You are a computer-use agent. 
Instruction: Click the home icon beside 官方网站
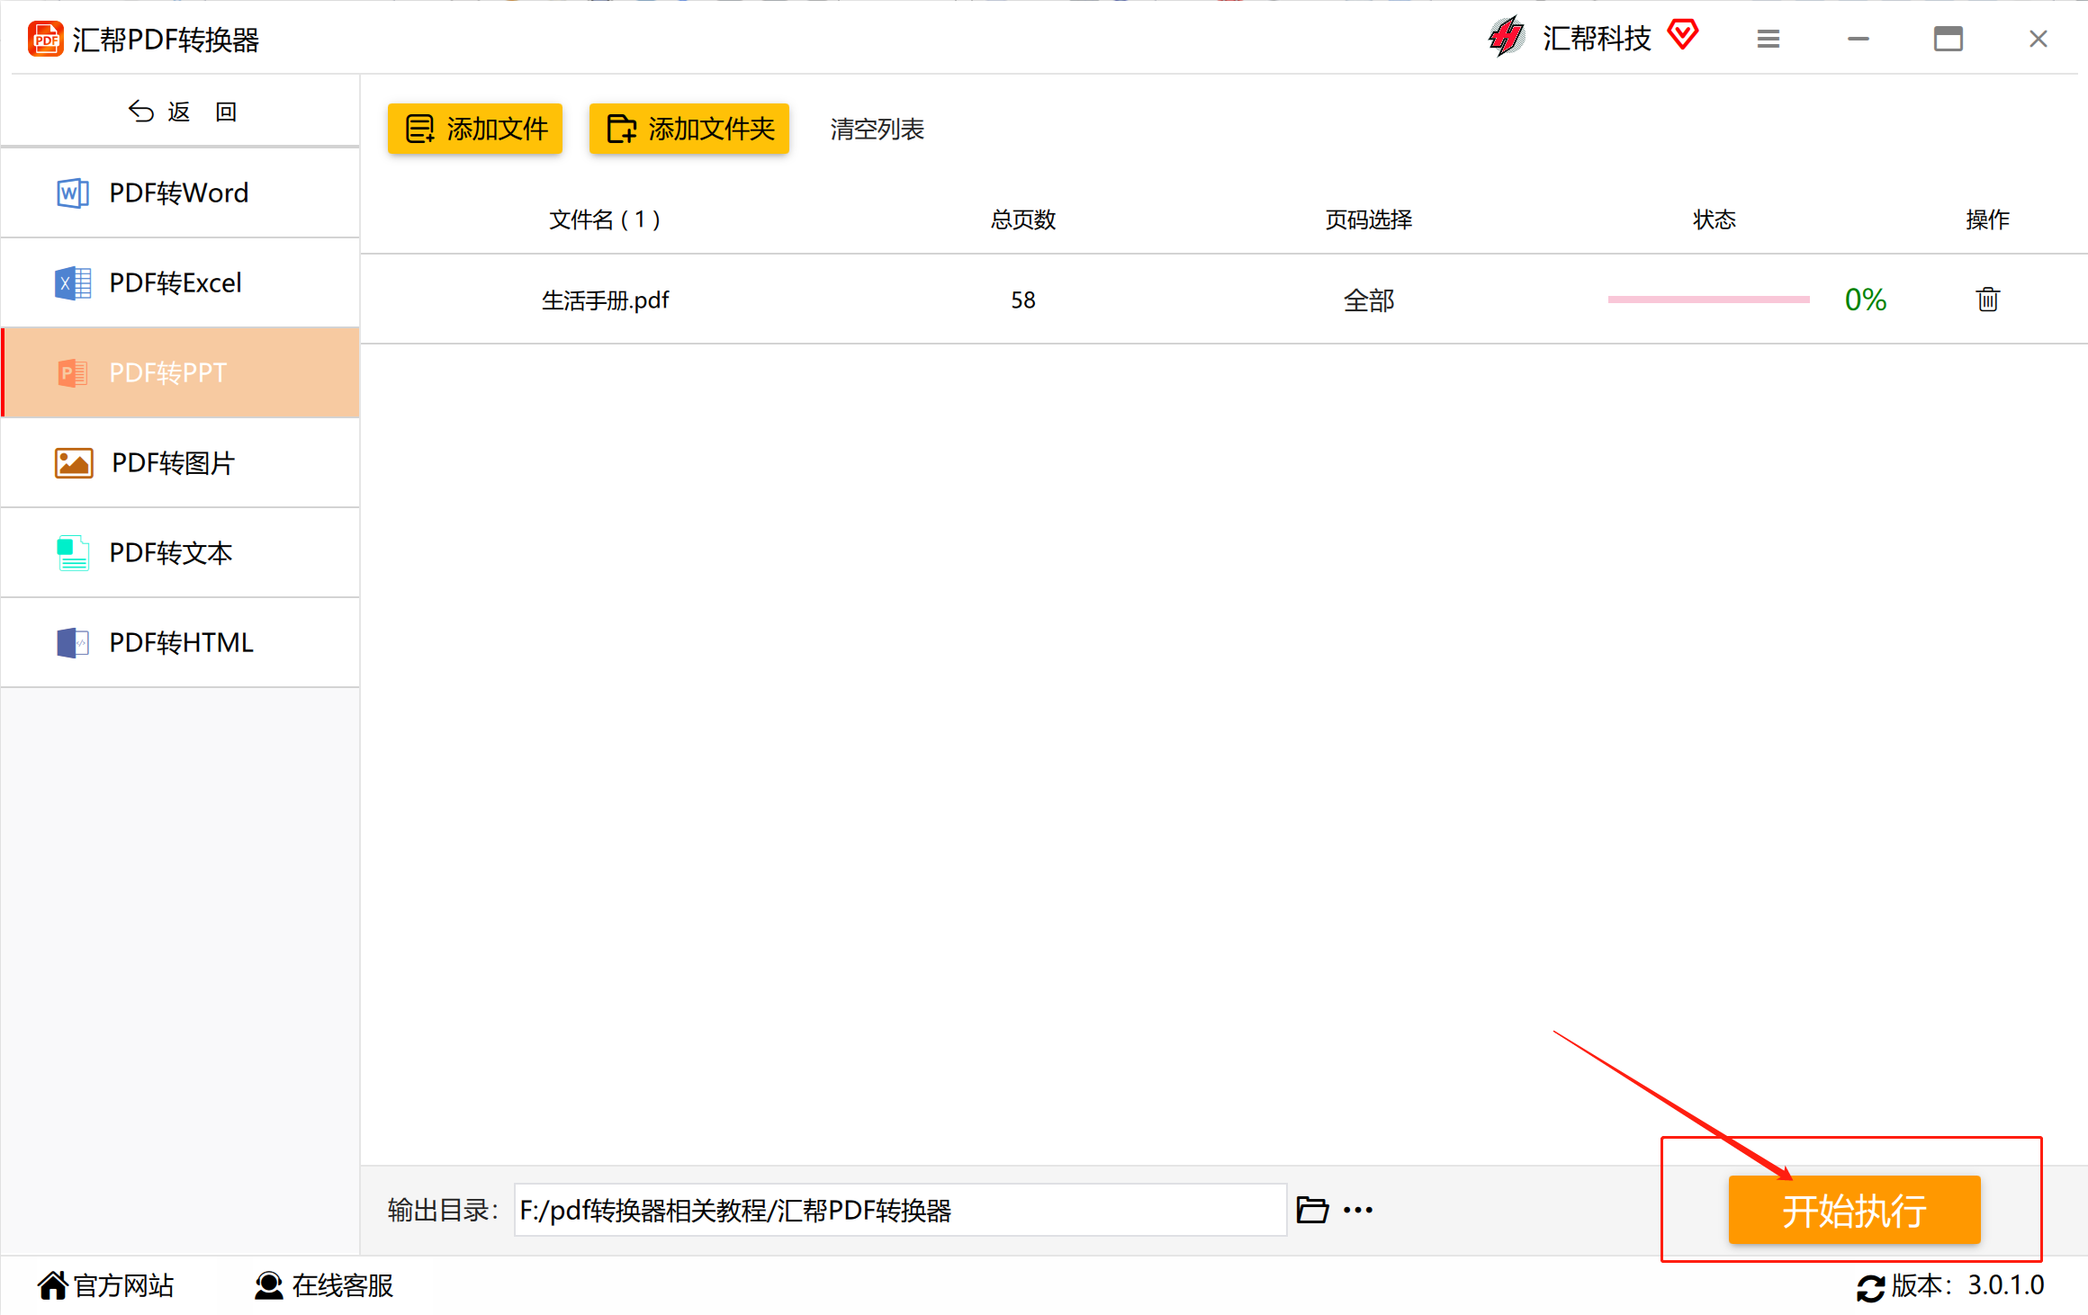point(52,1286)
